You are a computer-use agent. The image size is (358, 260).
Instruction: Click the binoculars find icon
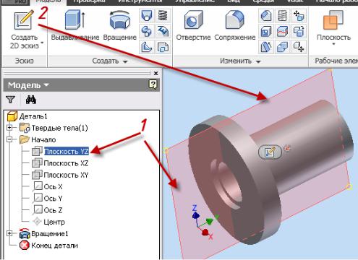click(x=31, y=100)
